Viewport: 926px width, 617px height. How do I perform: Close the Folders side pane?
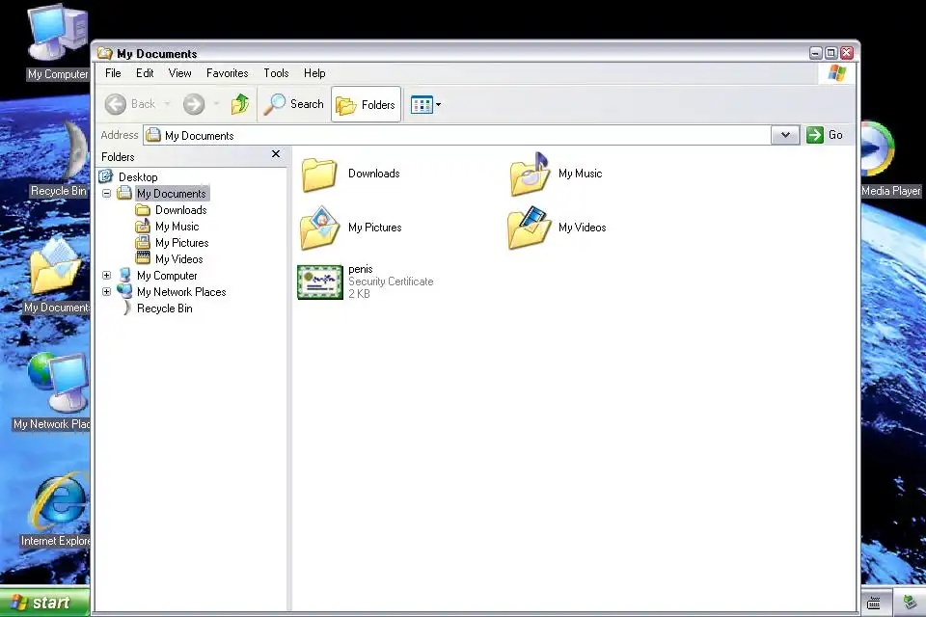click(276, 154)
